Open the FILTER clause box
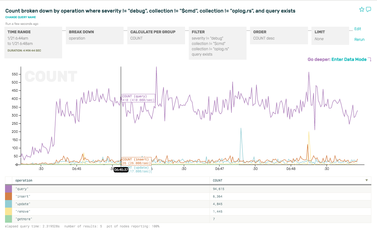 (x=219, y=43)
